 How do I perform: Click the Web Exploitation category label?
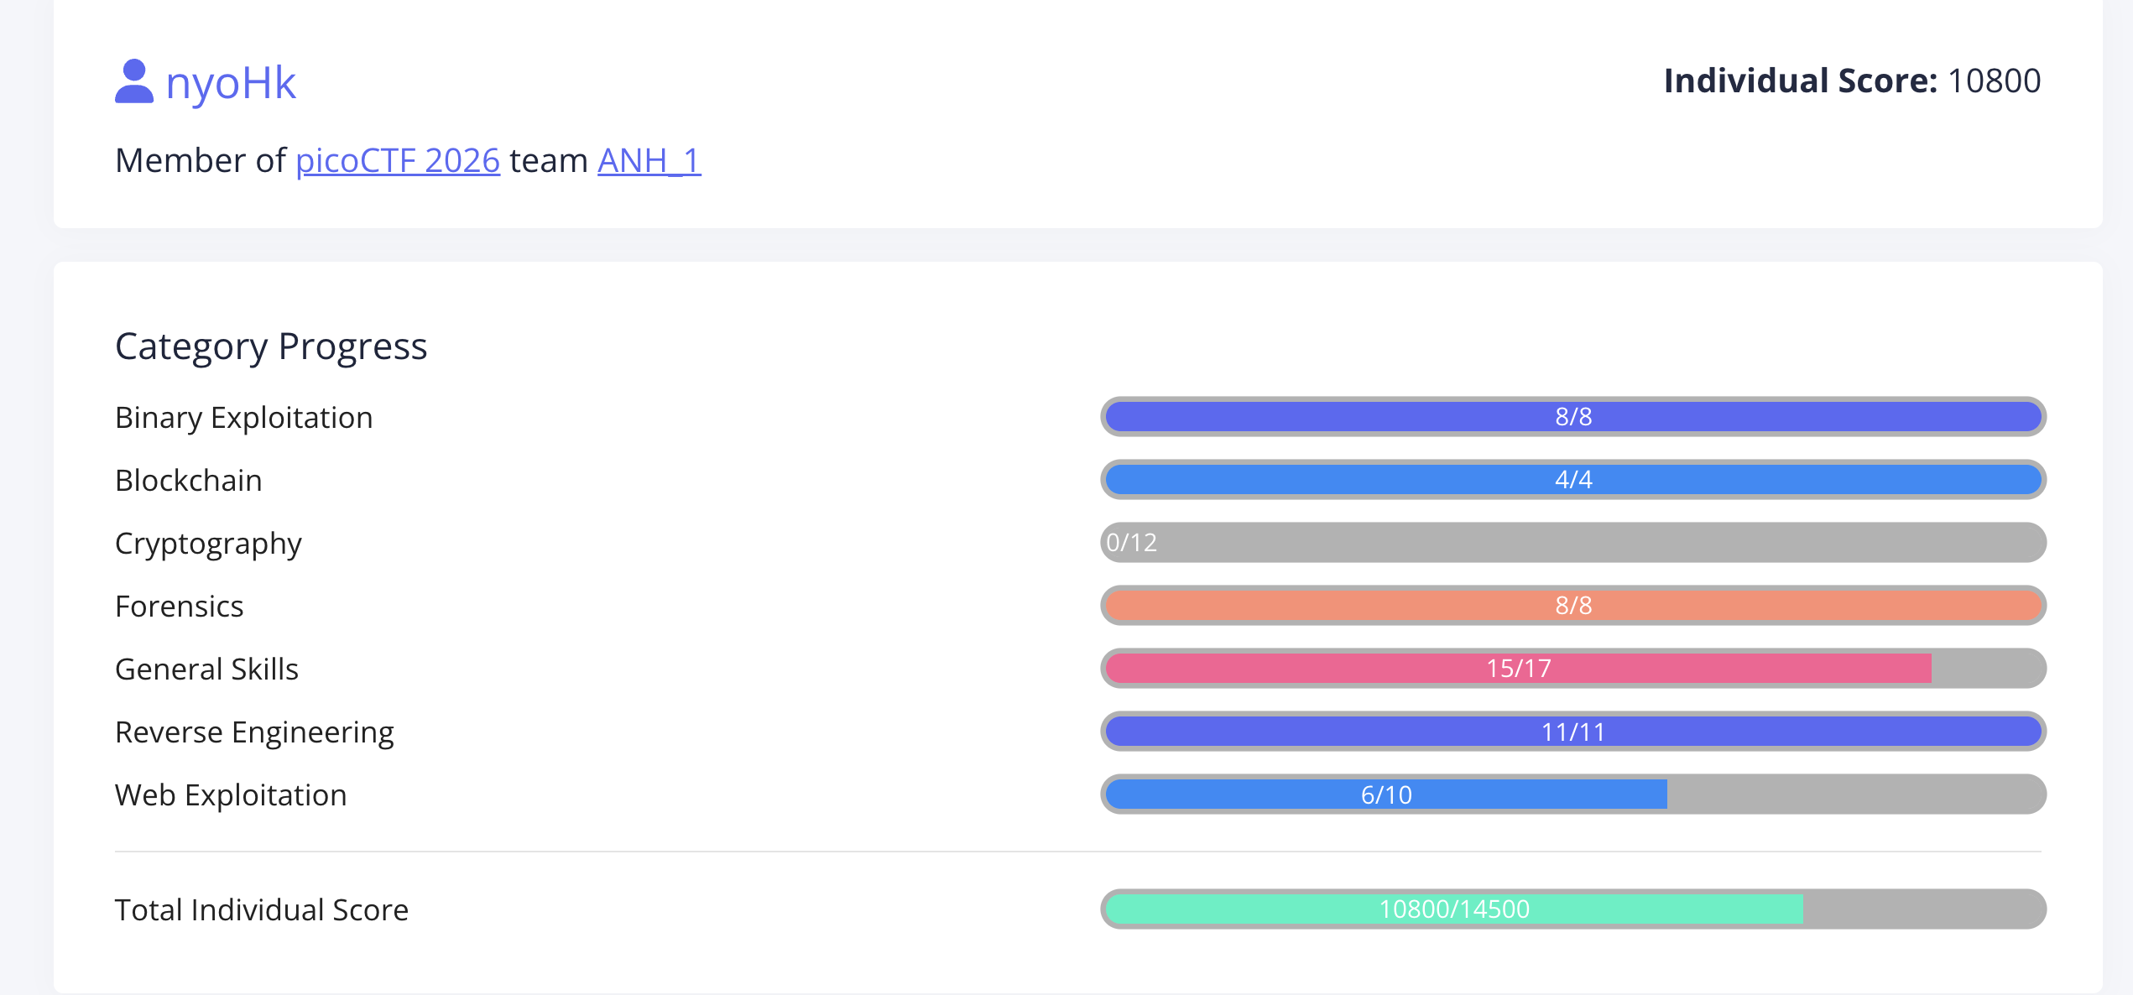pos(231,794)
